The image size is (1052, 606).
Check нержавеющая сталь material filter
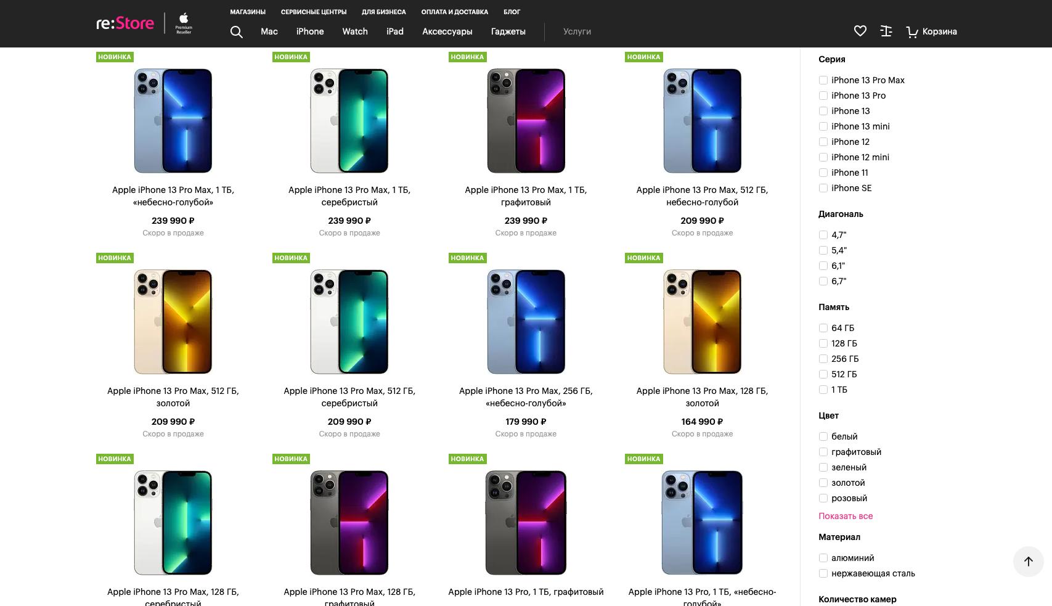click(823, 573)
